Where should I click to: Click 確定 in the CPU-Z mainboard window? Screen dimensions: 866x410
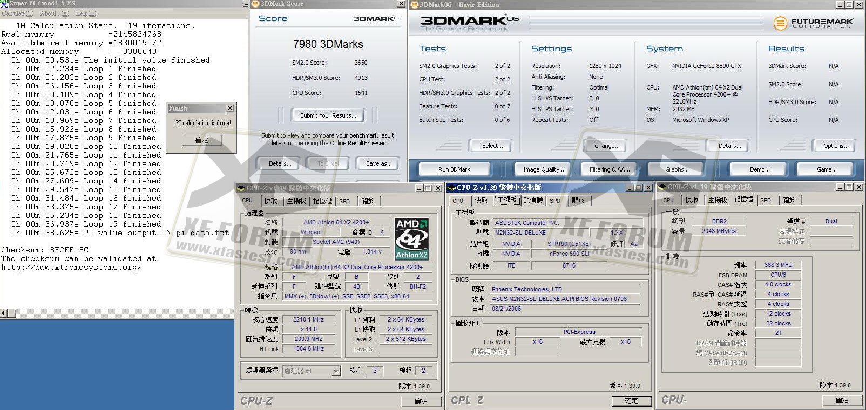[x=631, y=401]
